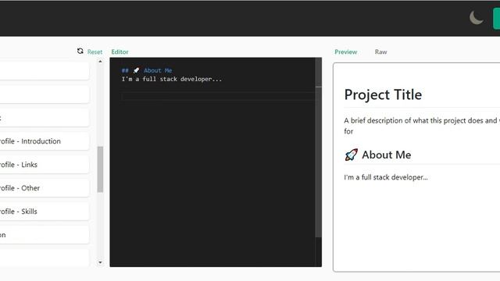Image resolution: width=500 pixels, height=281 pixels.
Task: Click the brief description paragraph in preview
Action: coord(422,126)
